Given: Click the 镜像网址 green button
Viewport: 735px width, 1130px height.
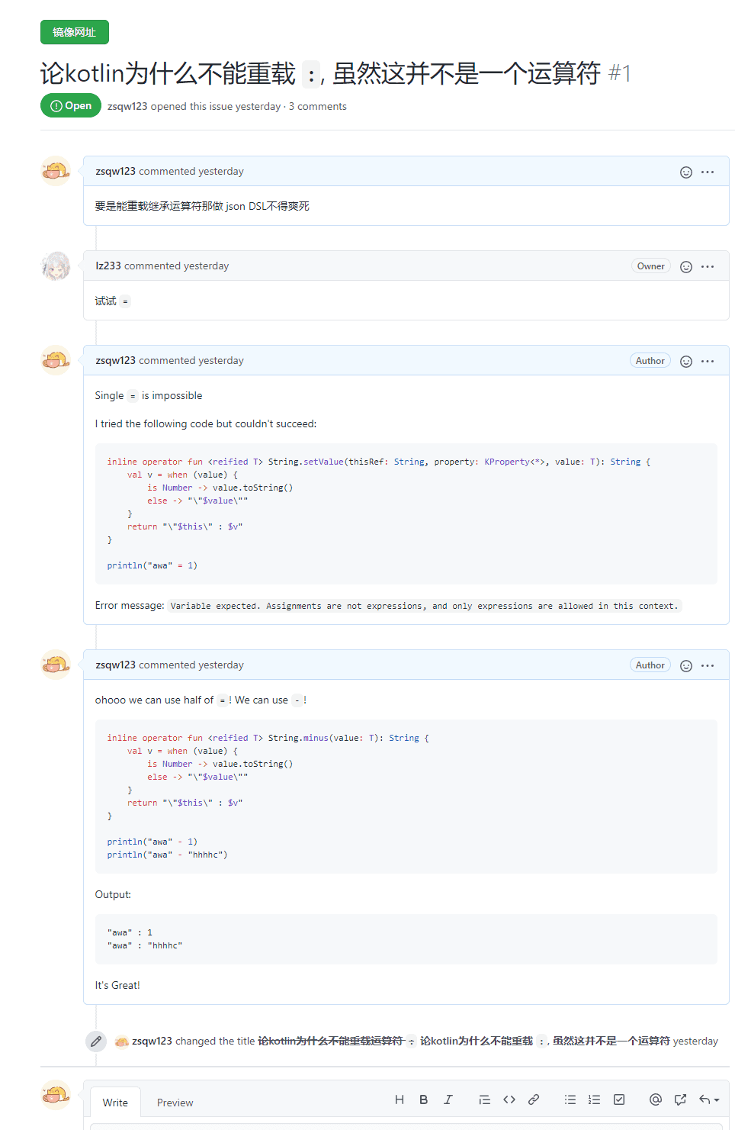Looking at the screenshot, I should pos(75,32).
